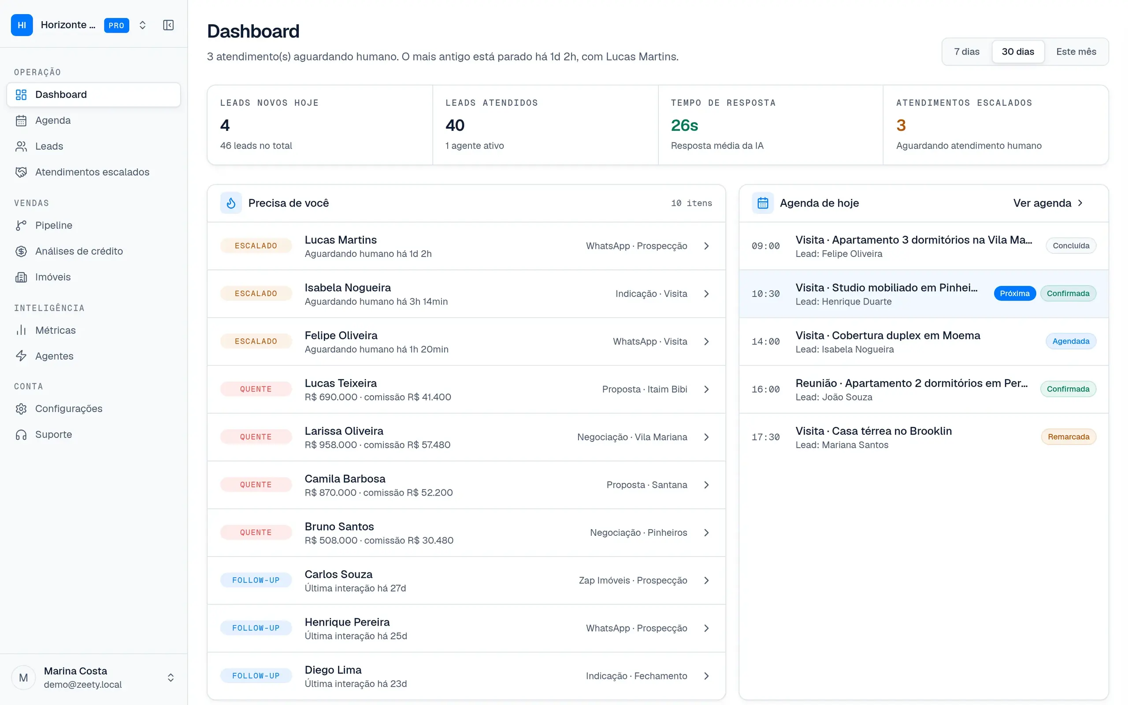
Task: Click the Dashboard grid icon in sidebar
Action: tap(21, 95)
